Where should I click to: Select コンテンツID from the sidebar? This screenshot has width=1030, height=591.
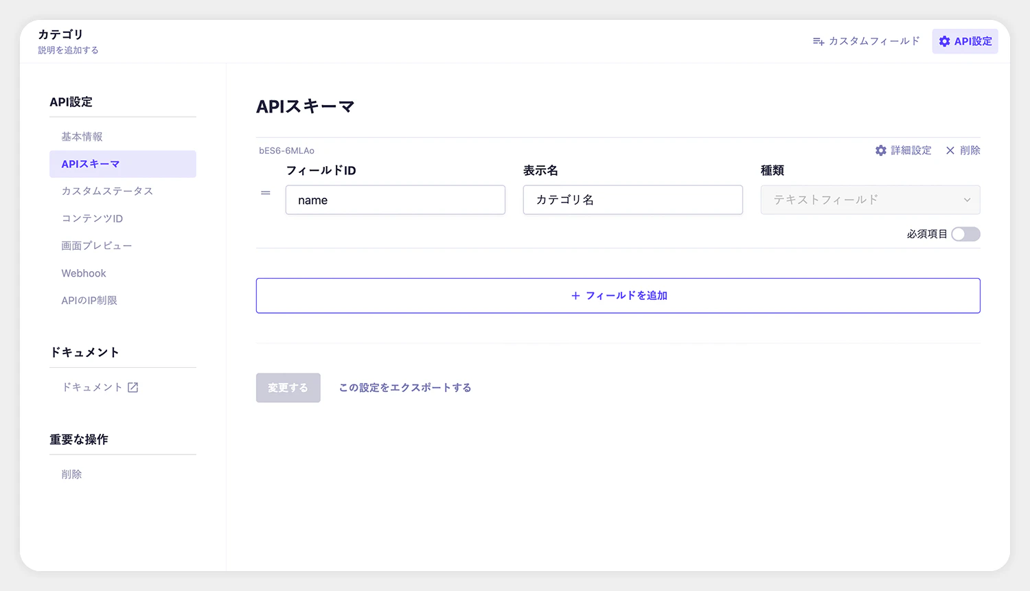tap(92, 218)
